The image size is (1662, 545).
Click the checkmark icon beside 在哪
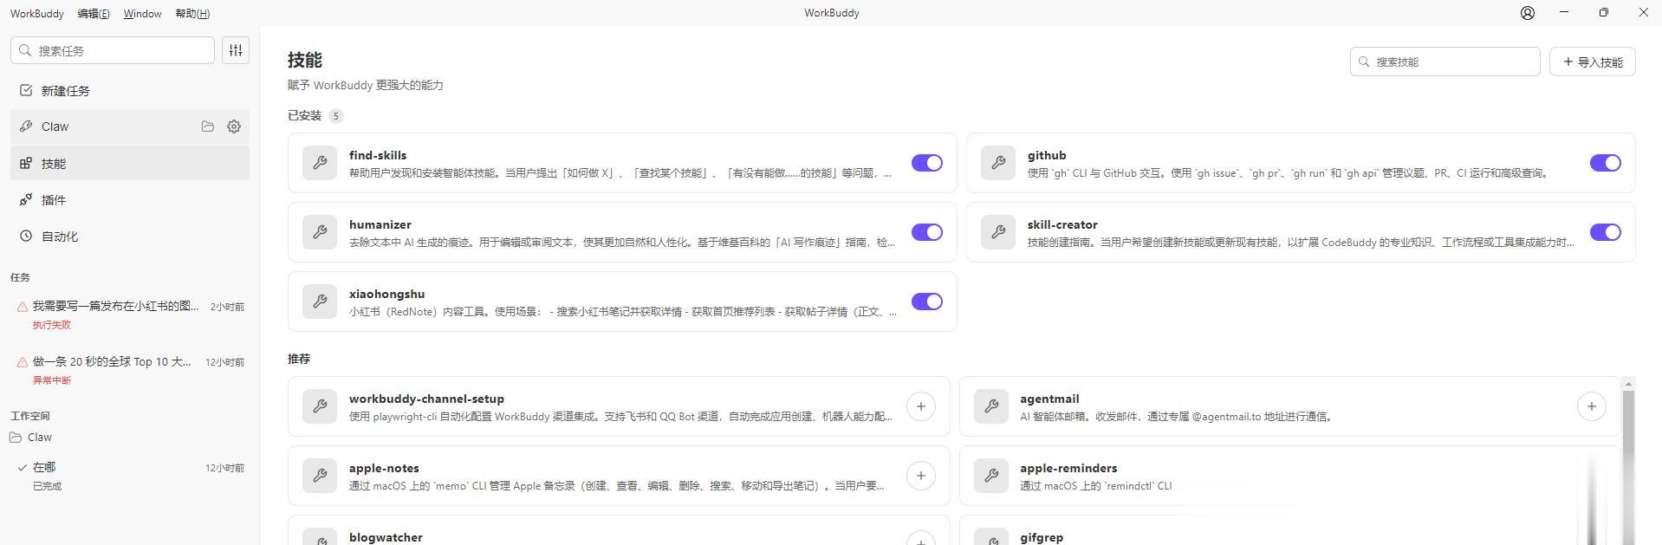click(23, 467)
